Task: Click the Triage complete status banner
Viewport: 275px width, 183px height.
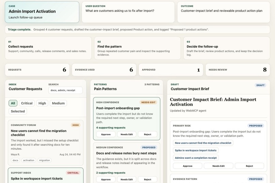Action: pyautogui.click(x=137, y=29)
